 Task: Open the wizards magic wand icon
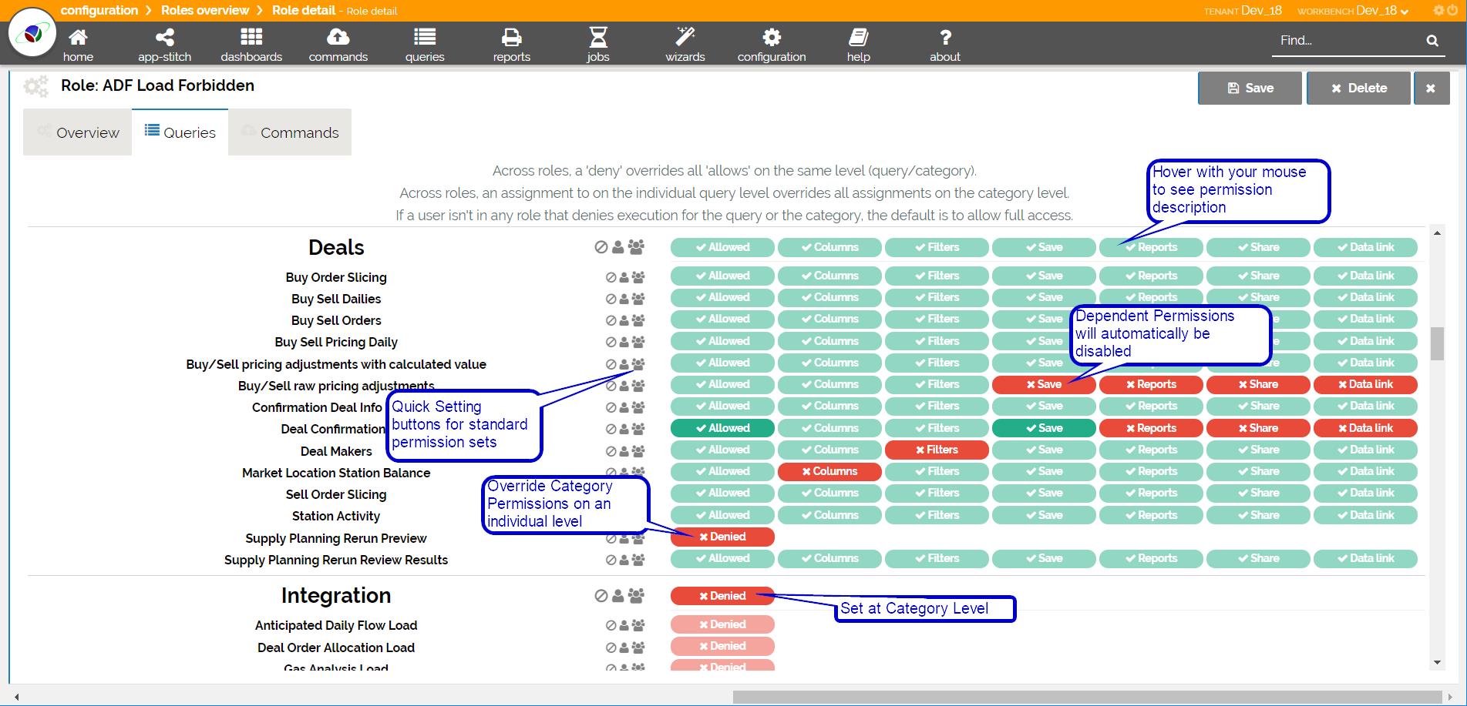pyautogui.click(x=685, y=37)
